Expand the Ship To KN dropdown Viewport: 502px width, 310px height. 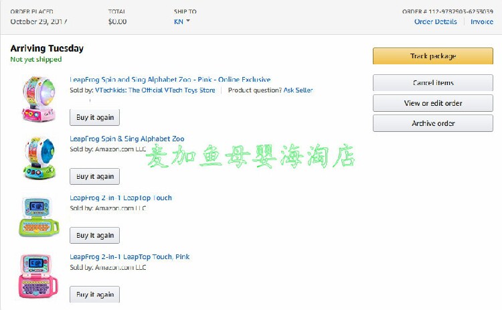(x=182, y=21)
